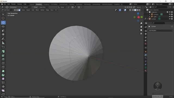174x98 pixels.
Task: Click the viewport pan hand icon
Action: 141,27
